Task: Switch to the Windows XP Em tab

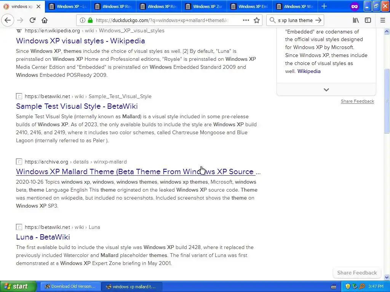Action: coord(250,6)
